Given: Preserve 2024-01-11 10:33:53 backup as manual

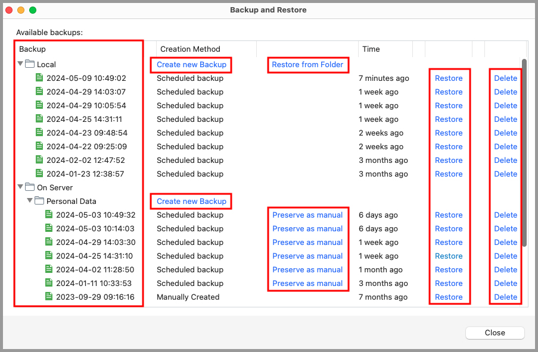Looking at the screenshot, I should [x=307, y=284].
